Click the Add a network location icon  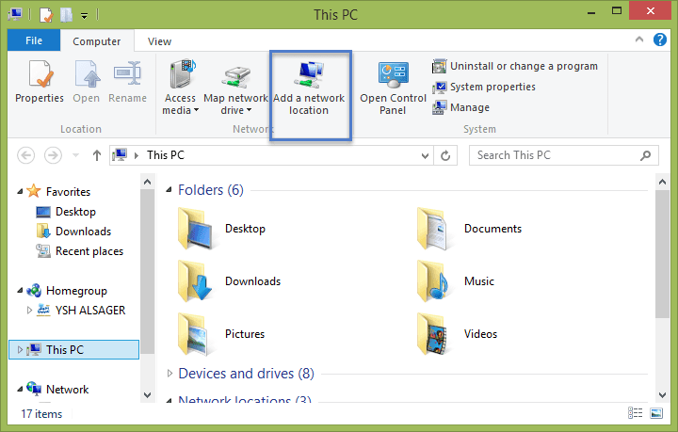310,73
